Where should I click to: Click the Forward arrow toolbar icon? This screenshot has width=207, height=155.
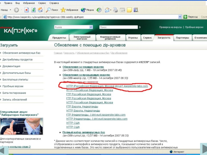(16, 10)
